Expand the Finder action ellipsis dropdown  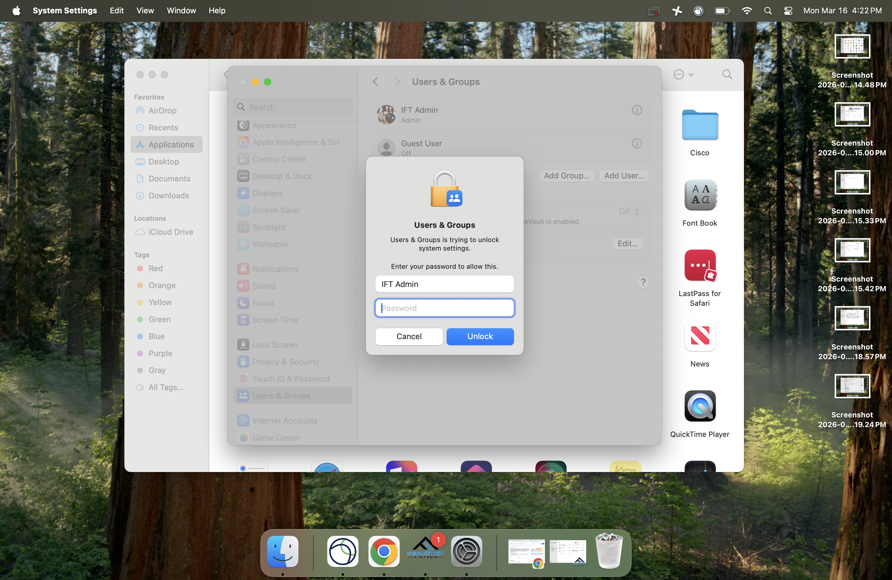pyautogui.click(x=683, y=75)
